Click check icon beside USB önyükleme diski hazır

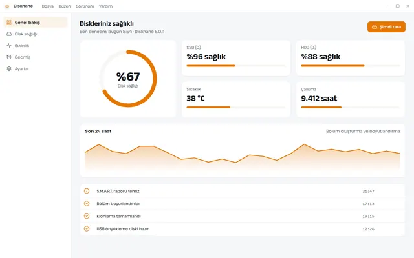87,229
